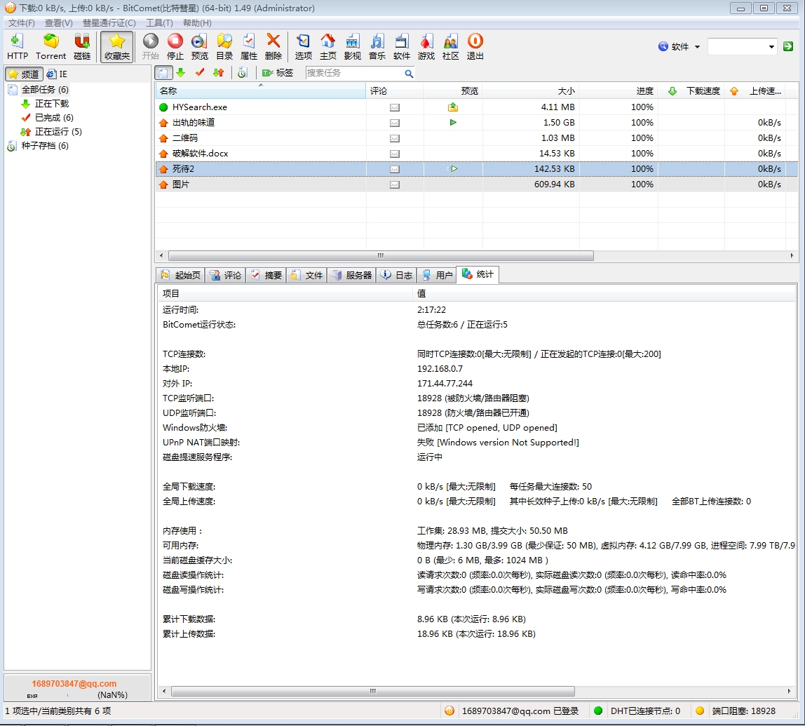805x726 pixels.
Task: Switch to the 频道 sidebar tab
Action: point(24,74)
